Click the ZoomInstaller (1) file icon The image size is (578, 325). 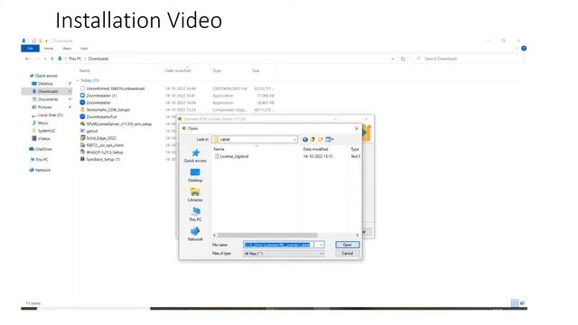coord(82,96)
